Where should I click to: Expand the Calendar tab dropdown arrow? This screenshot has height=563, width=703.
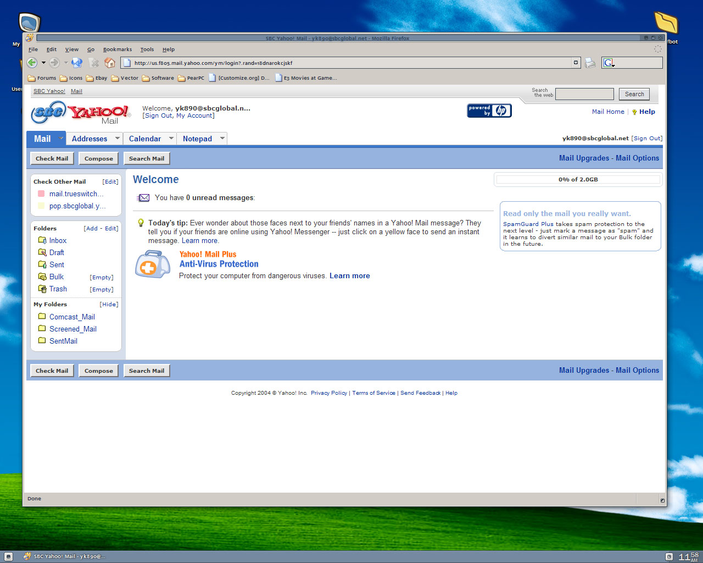[x=171, y=138]
